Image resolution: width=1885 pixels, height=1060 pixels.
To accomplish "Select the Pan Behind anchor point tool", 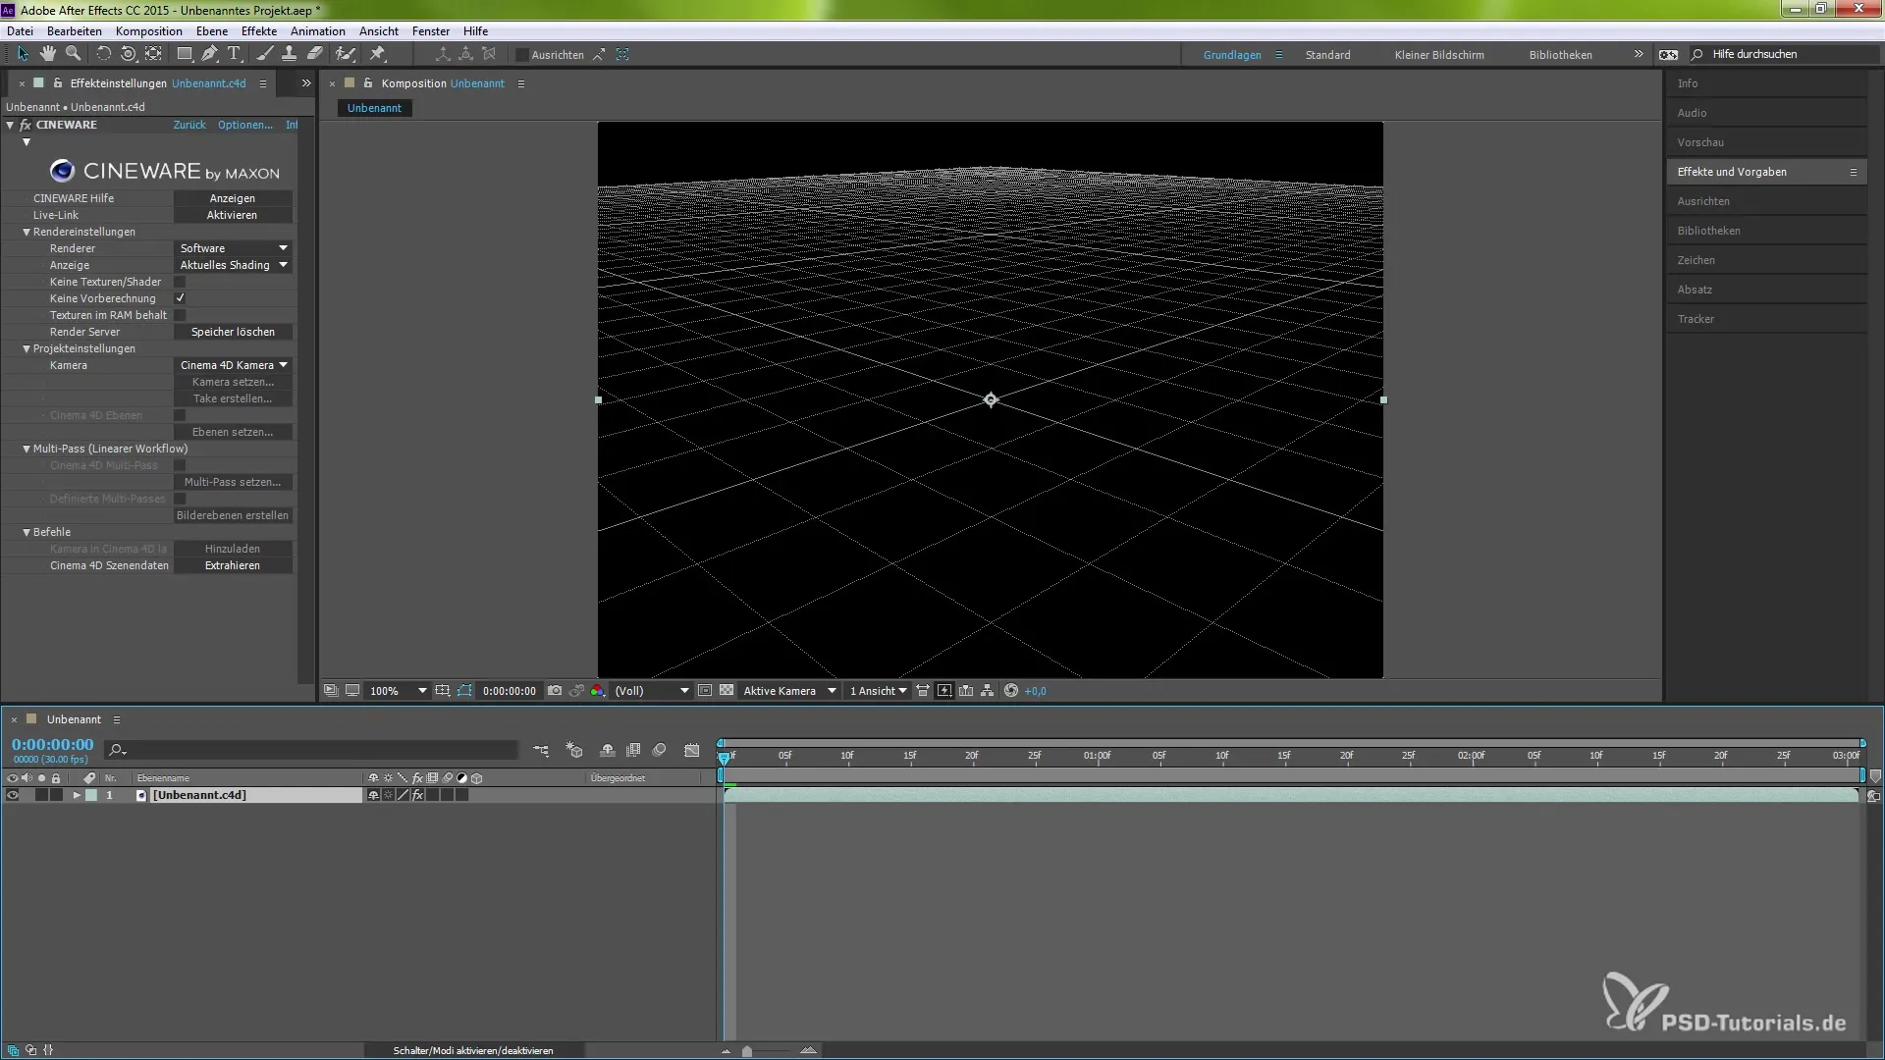I will (154, 54).
